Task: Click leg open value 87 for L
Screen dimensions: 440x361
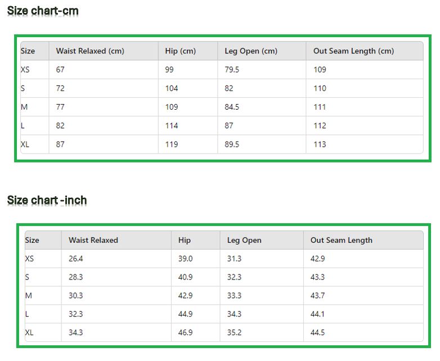Action: (x=229, y=125)
